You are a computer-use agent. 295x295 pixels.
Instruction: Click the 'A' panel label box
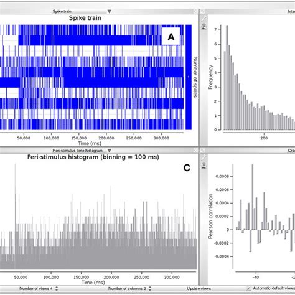(171, 37)
